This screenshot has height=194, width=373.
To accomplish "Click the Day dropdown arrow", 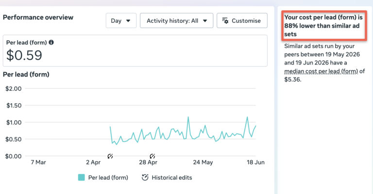I will 128,21.
